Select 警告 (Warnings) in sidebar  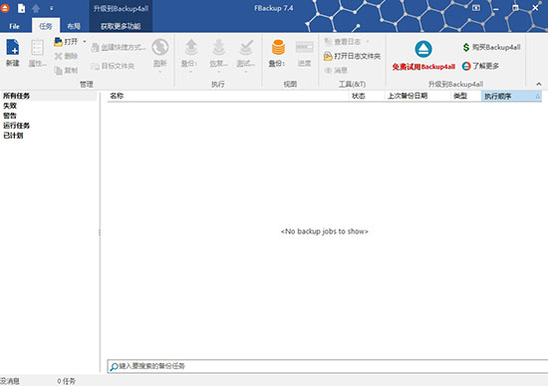[10, 116]
